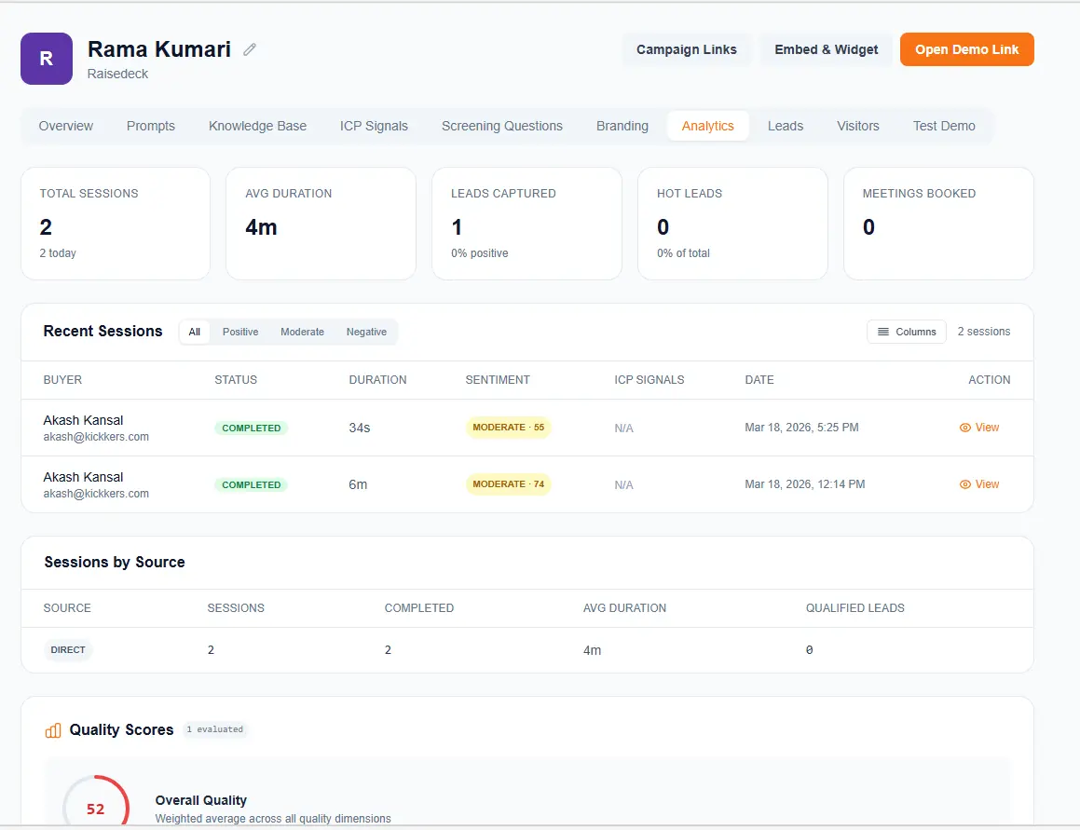
Task: Click the eye icon in the 5:25 PM session row
Action: tap(965, 428)
